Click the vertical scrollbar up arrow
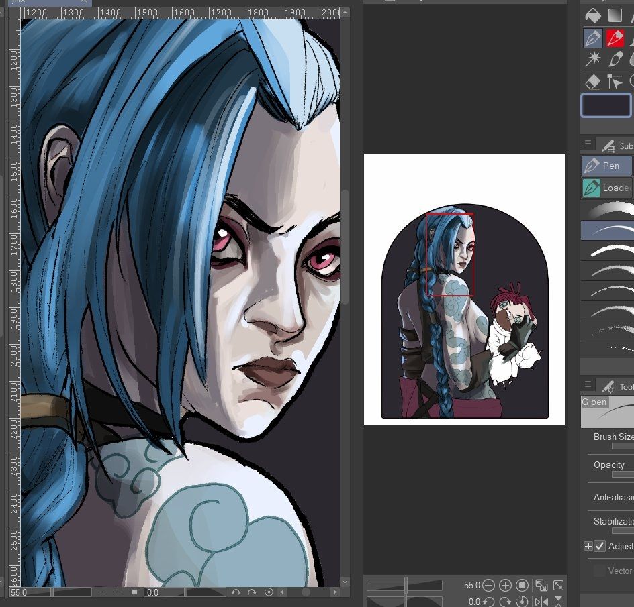Image resolution: width=634 pixels, height=607 pixels. (345, 13)
